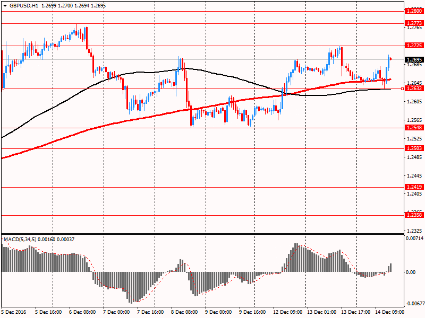The width and height of the screenshot is (425, 318).
Task: Click the 9 Dec 16:00 time label
Action: [252, 312]
